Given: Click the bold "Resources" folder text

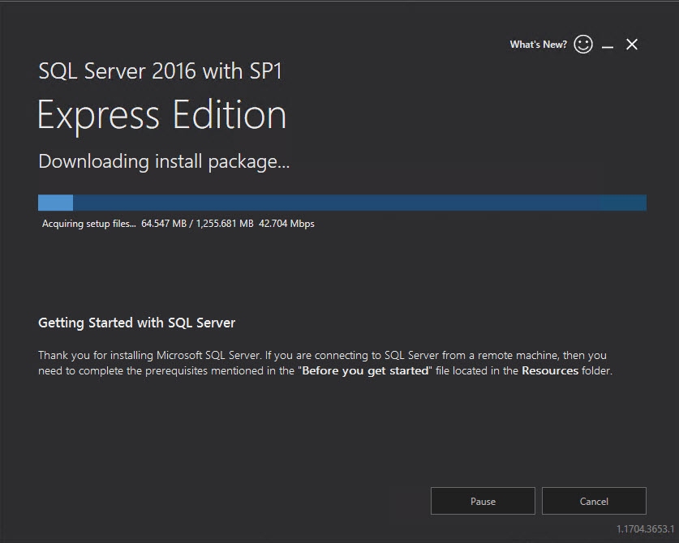Looking at the screenshot, I should pos(549,371).
